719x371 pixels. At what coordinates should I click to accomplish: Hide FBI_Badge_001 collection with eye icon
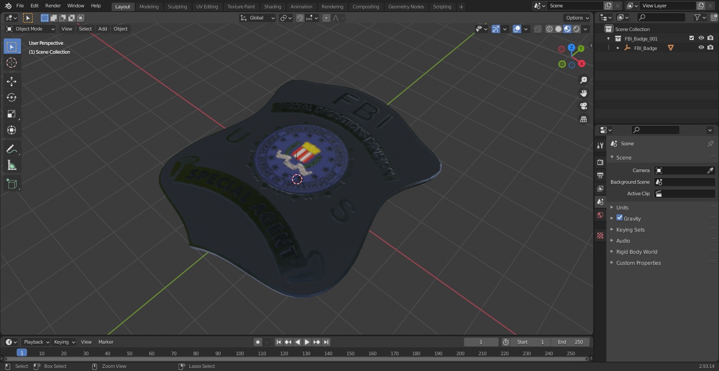click(701, 38)
